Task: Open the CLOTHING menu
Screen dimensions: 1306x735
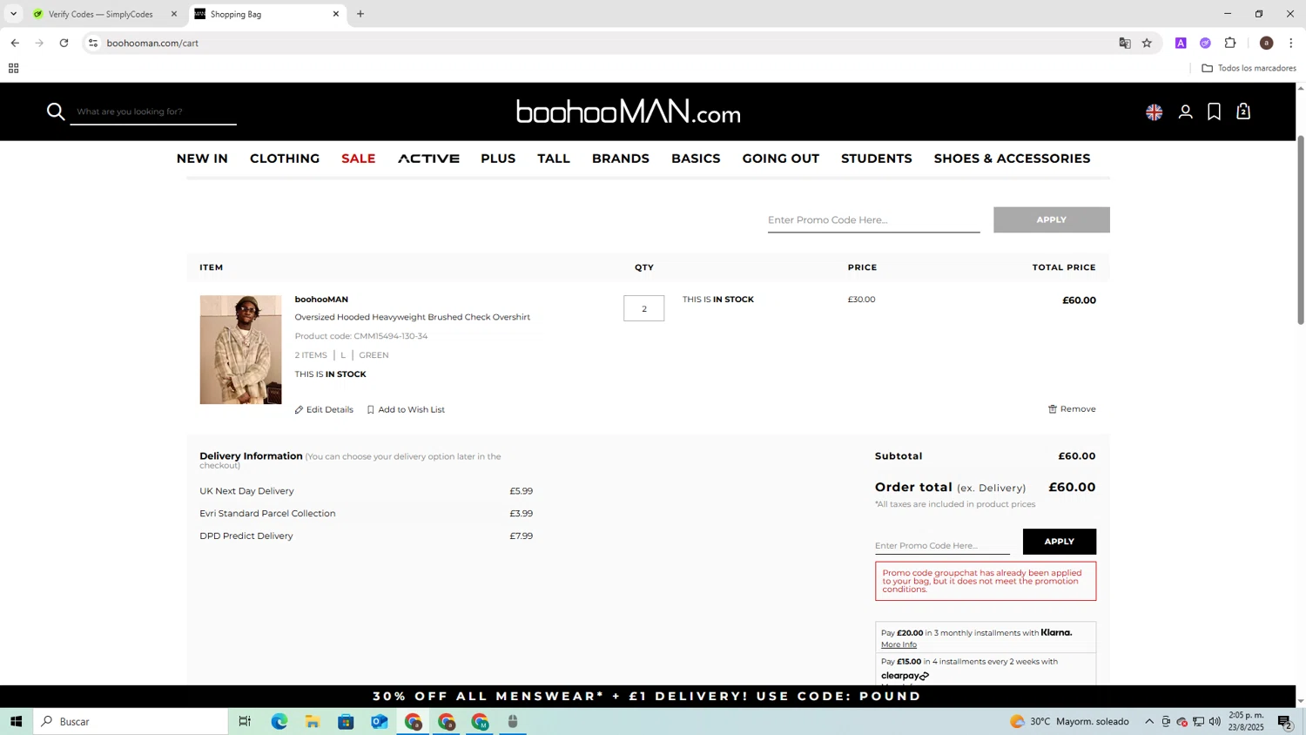Action: [x=285, y=158]
